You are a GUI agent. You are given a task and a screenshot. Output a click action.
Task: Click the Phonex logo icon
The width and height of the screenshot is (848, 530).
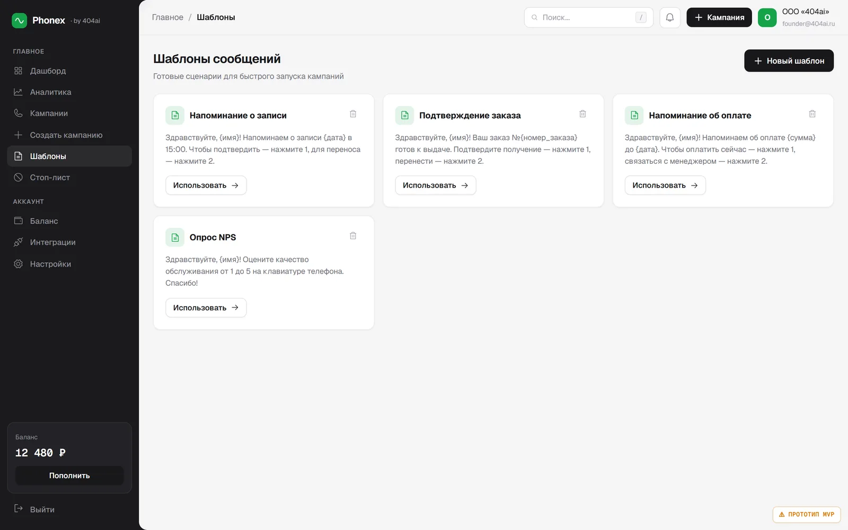(x=20, y=21)
